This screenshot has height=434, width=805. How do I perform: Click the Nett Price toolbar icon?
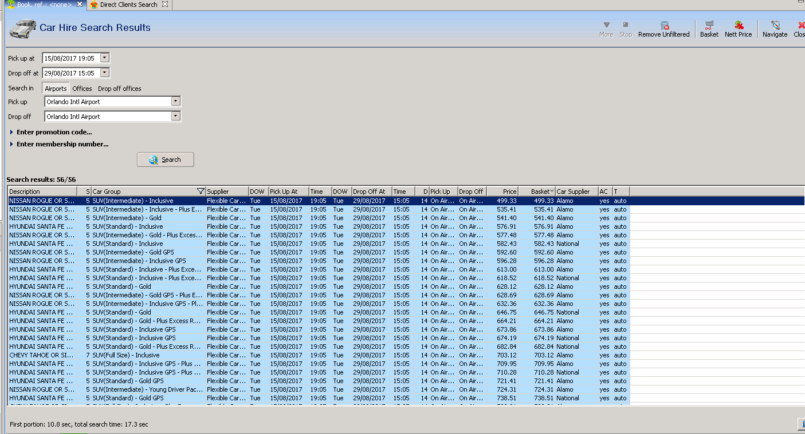click(x=738, y=26)
